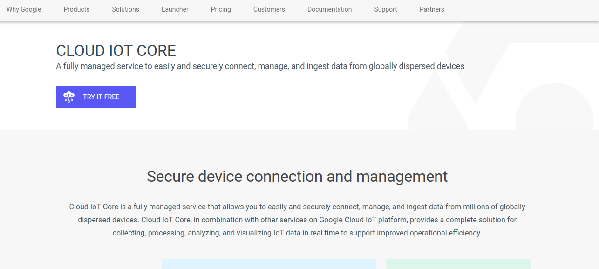
Task: Go to the Support page
Action: pos(386,9)
